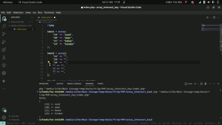Screen dimensions: 222x125
Task: Click the battery indicator in top bar
Action: (x=218, y=2)
